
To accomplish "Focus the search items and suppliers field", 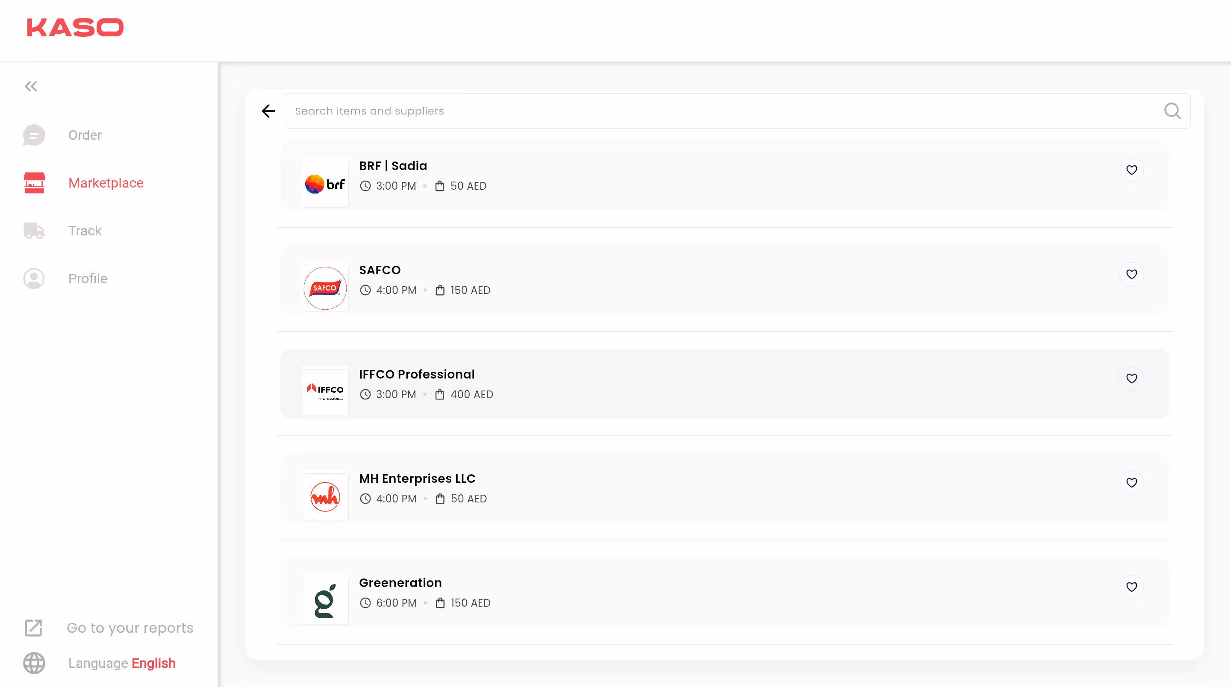I will [717, 111].
